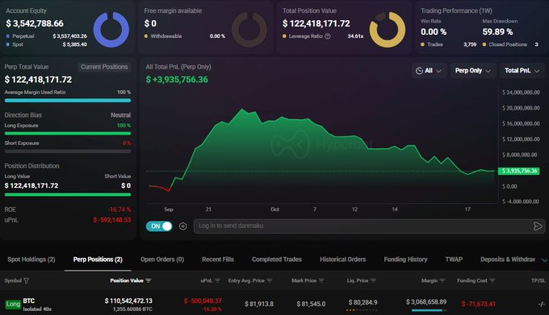This screenshot has height=315, width=549.
Task: Click the Trades legend label
Action: (435, 44)
